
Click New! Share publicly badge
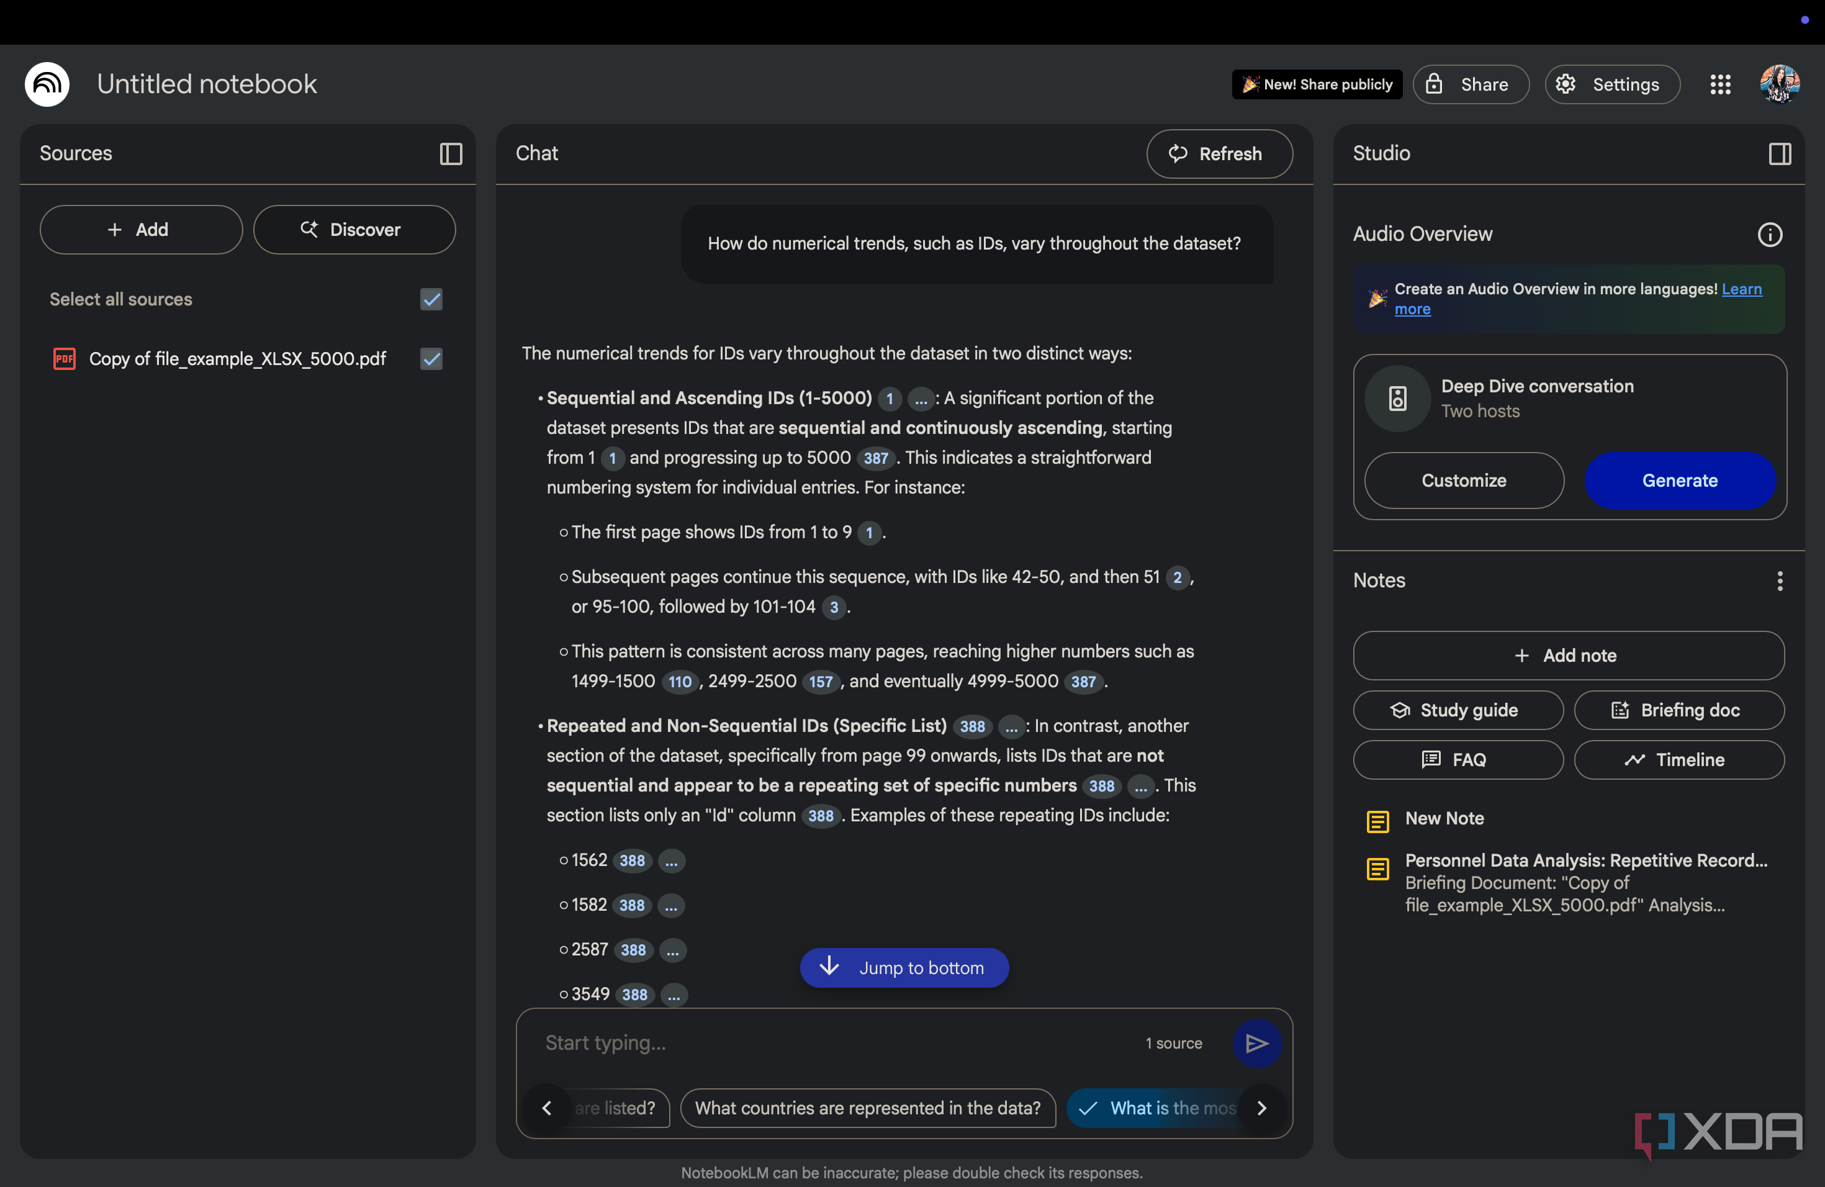pyautogui.click(x=1317, y=84)
